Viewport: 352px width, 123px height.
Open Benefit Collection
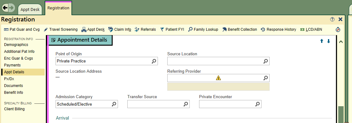(x=240, y=29)
